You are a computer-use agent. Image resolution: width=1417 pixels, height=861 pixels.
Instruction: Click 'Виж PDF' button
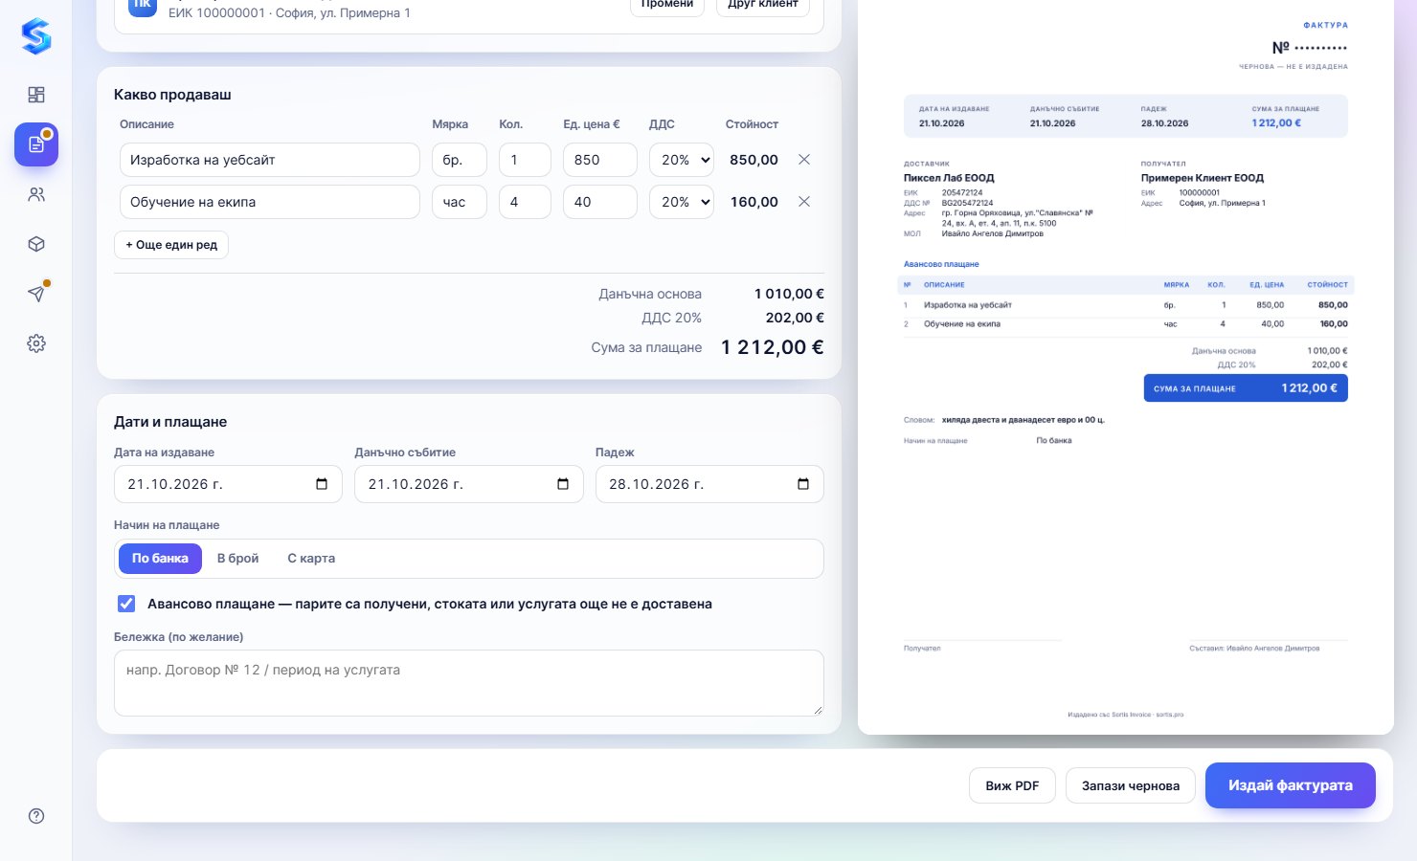[x=1012, y=785]
